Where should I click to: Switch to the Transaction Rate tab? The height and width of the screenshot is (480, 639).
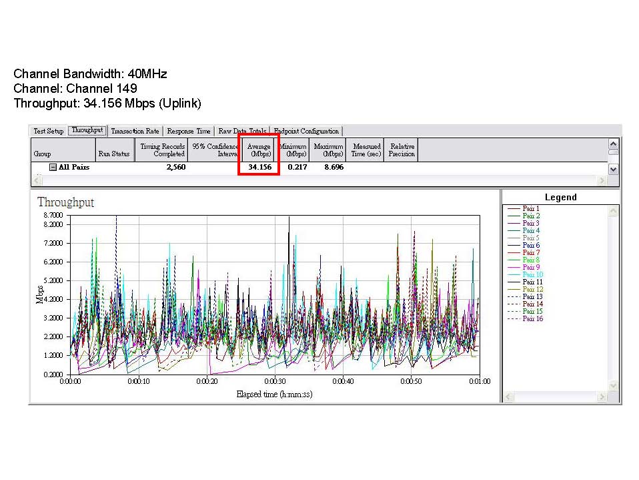tap(135, 131)
